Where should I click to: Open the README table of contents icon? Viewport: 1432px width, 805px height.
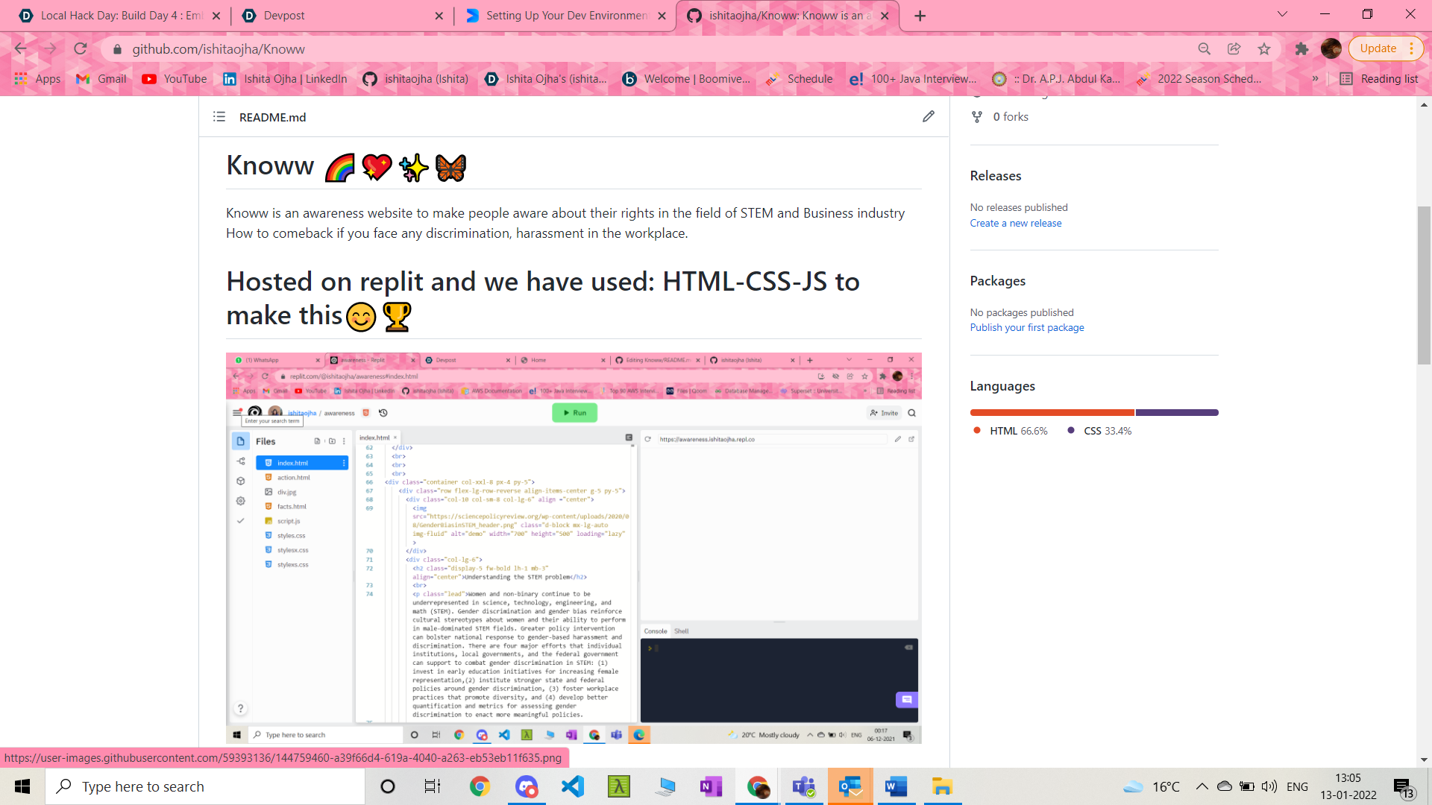[x=219, y=117]
